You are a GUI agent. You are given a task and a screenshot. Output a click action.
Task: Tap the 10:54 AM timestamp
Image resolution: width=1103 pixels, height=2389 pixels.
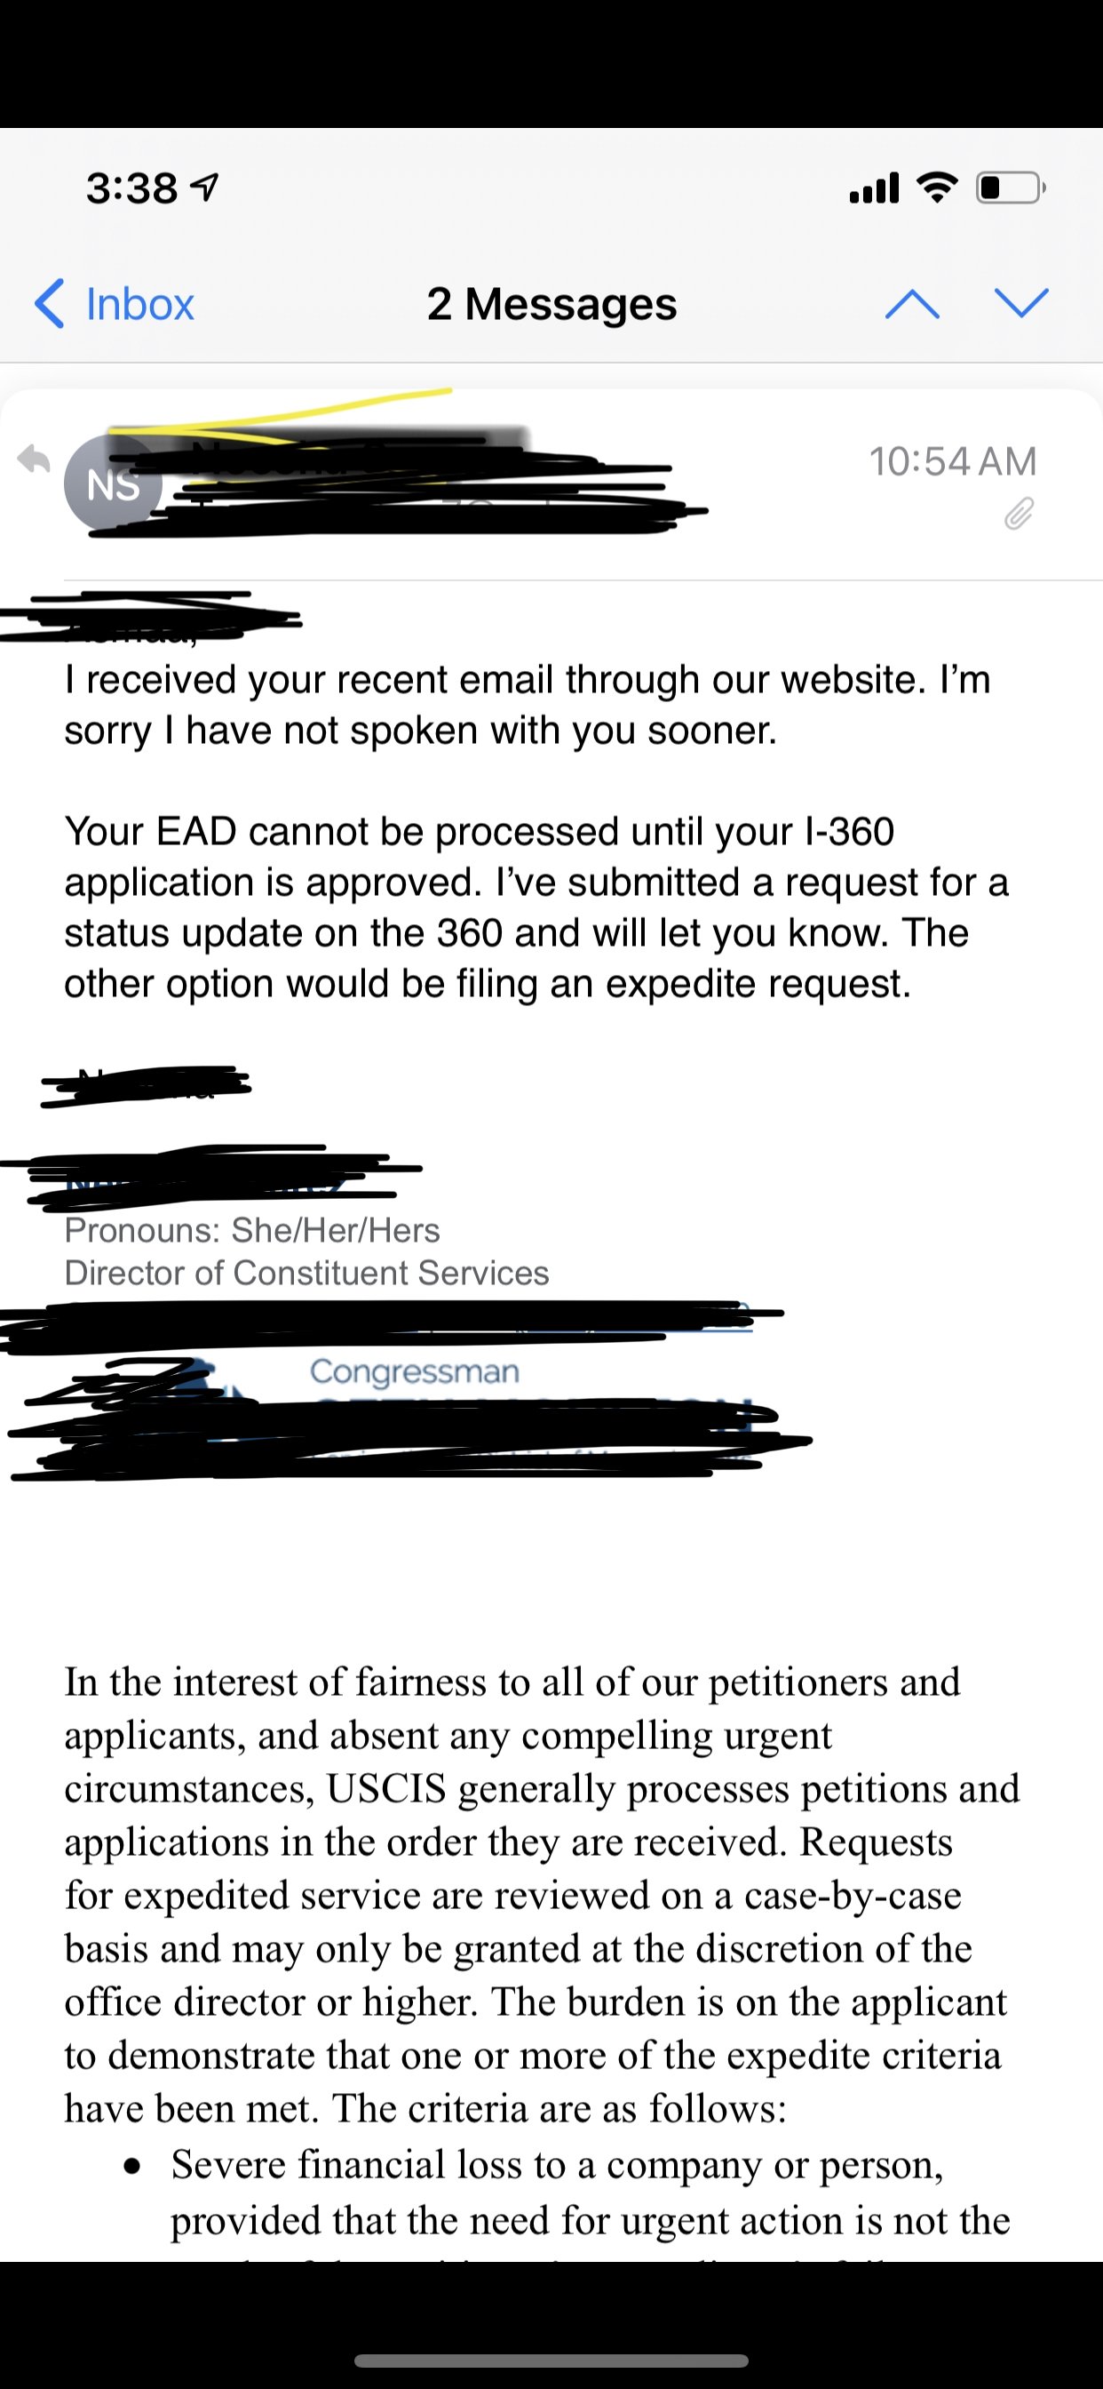coord(952,461)
